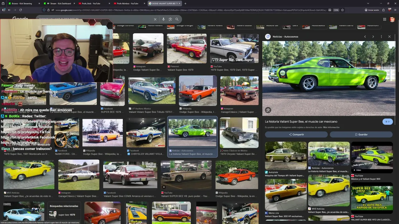Show previous image in the preview panel
Screen dimensions: 399x224
click(365, 37)
